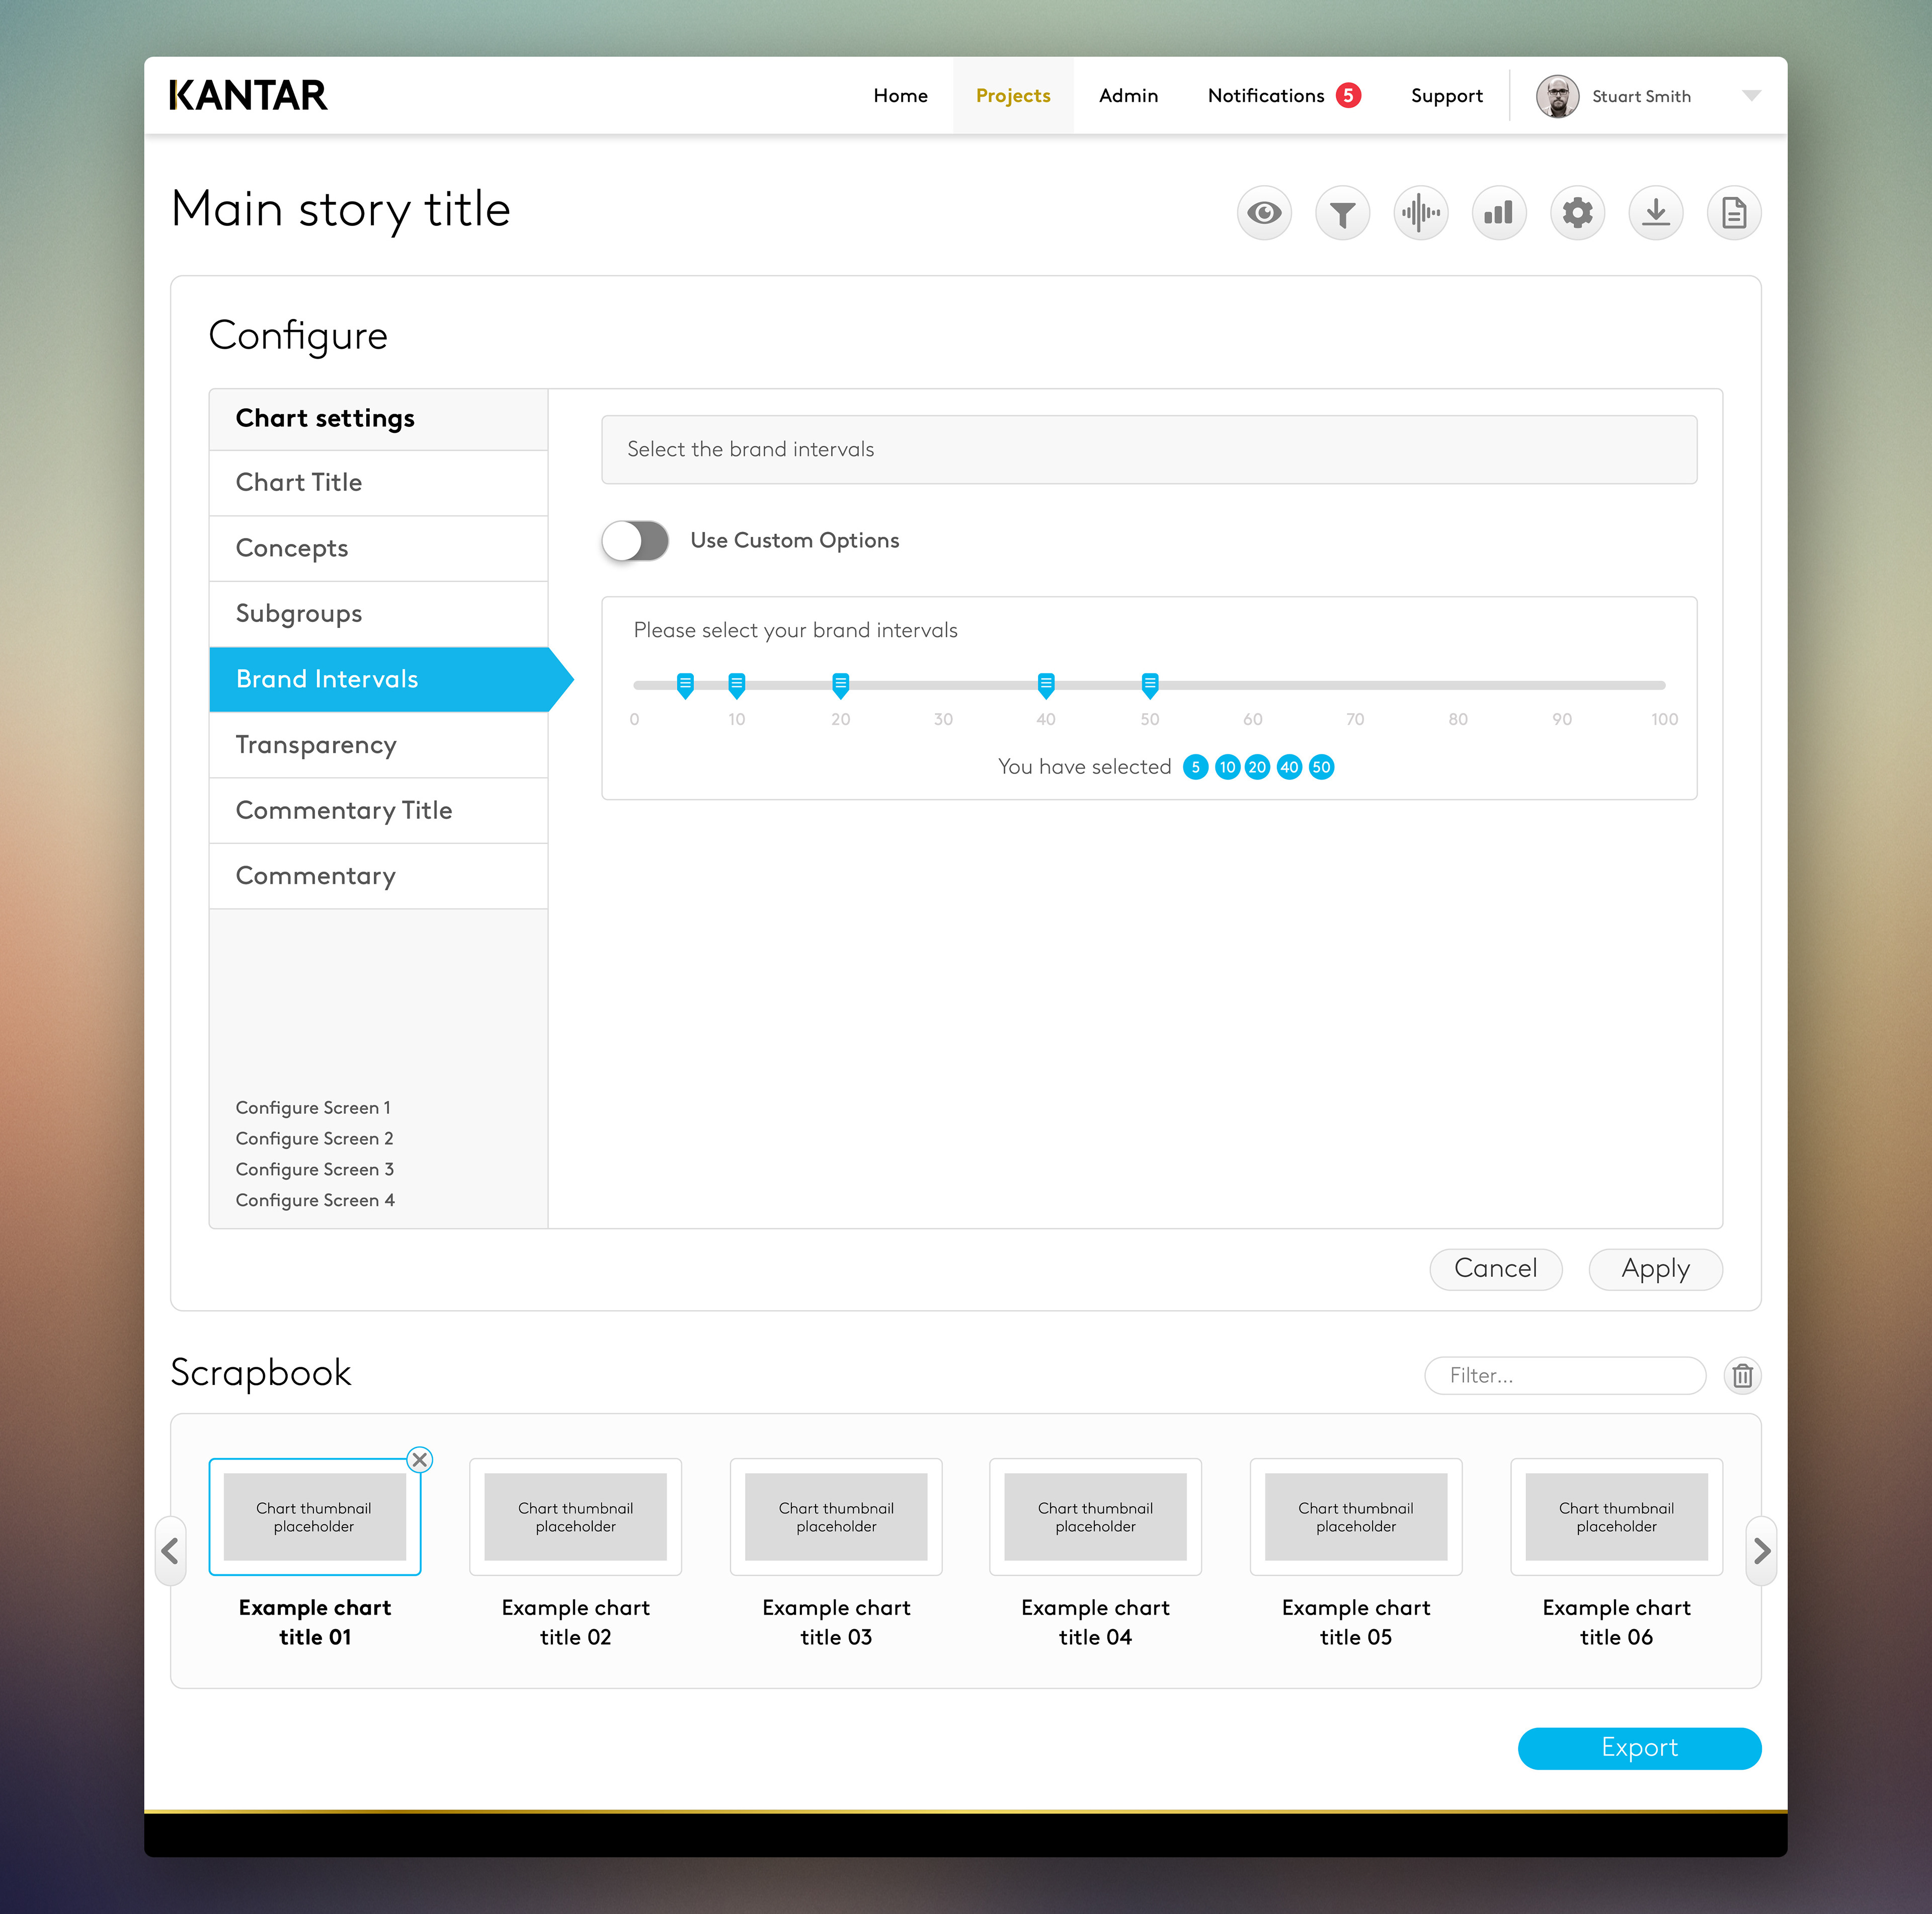Open the settings gear icon
This screenshot has height=1914, width=1932.
coord(1578,213)
